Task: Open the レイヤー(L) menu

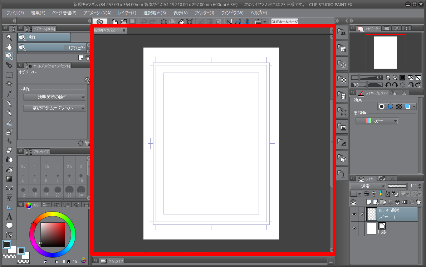Action: [127, 13]
